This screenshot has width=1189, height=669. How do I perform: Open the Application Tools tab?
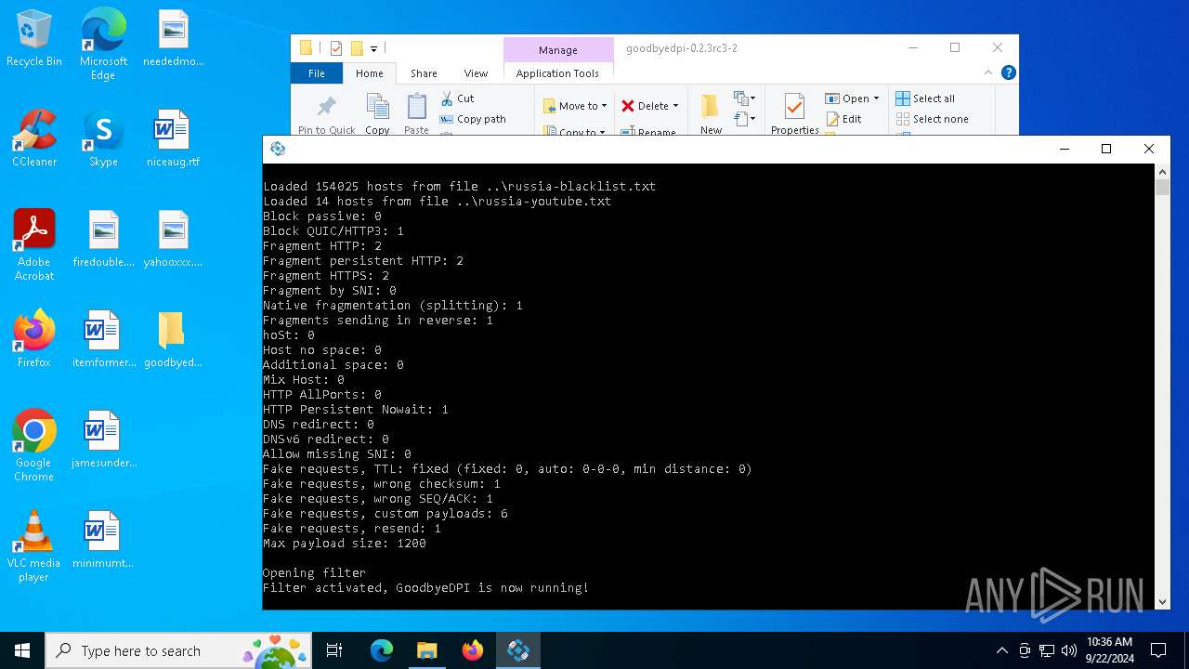(x=557, y=73)
